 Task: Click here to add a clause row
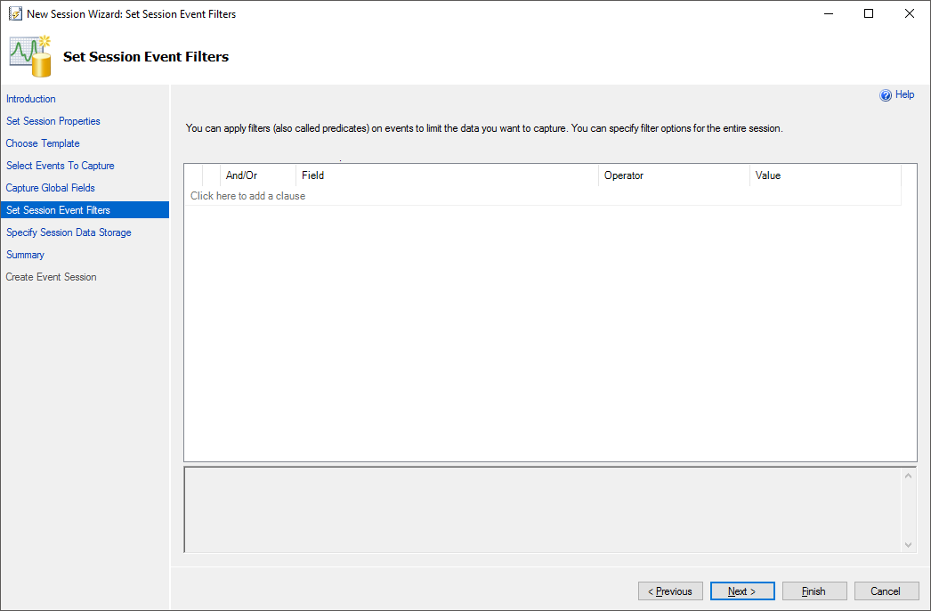point(248,196)
